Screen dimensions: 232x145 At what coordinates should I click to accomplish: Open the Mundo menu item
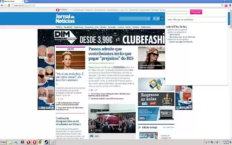(103, 27)
